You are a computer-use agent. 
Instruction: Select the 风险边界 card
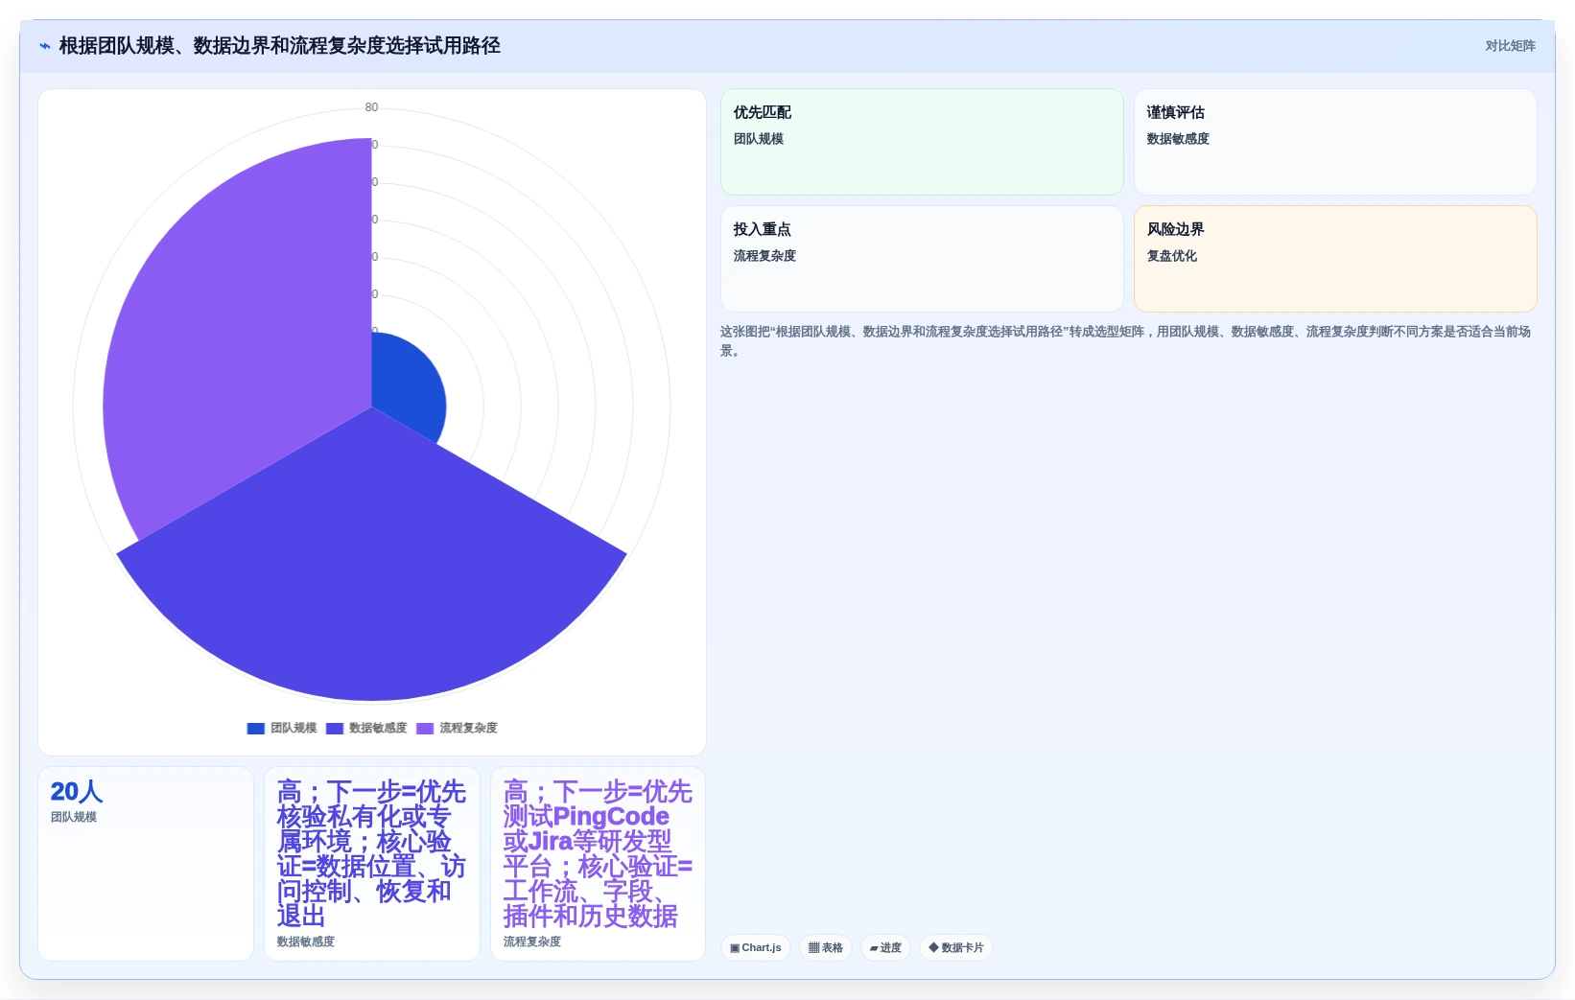tap(1335, 259)
